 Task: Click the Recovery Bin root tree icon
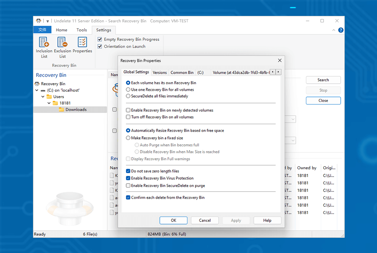point(37,84)
